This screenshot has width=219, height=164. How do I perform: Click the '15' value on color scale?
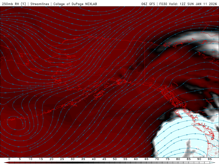(x=41, y=159)
